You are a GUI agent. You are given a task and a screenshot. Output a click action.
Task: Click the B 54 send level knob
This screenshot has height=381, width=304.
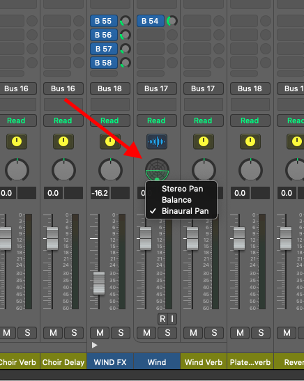[172, 21]
